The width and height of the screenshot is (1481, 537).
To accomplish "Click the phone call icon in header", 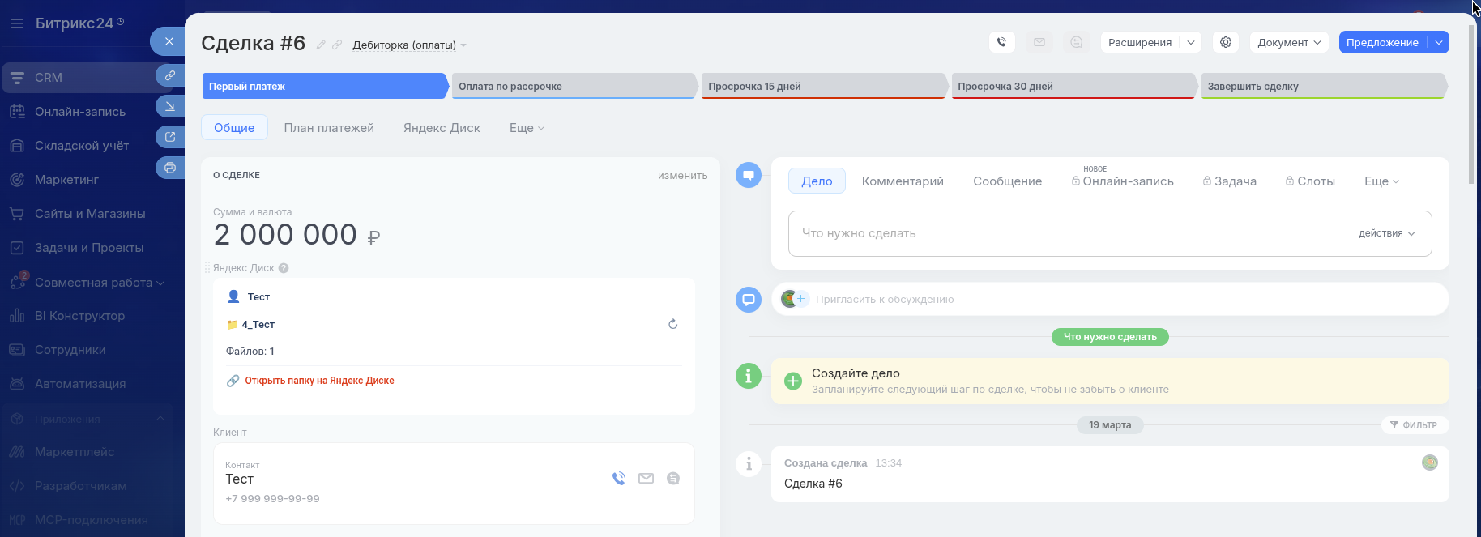I will [1002, 42].
